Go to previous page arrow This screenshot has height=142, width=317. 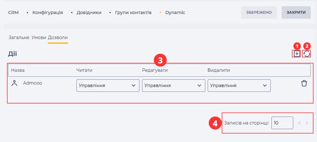click(x=300, y=123)
